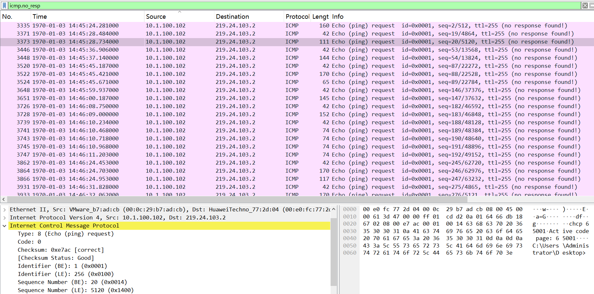Select the Type: 8 Echo request field
594x294 pixels.
(x=66, y=234)
